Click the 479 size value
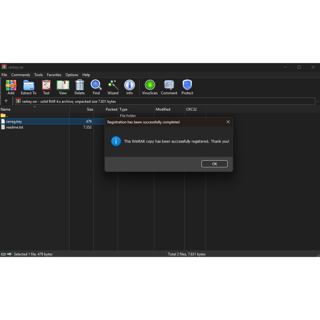The width and height of the screenshot is (320, 320). (89, 122)
